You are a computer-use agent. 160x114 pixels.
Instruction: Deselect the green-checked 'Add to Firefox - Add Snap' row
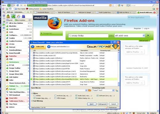(x=31, y=79)
